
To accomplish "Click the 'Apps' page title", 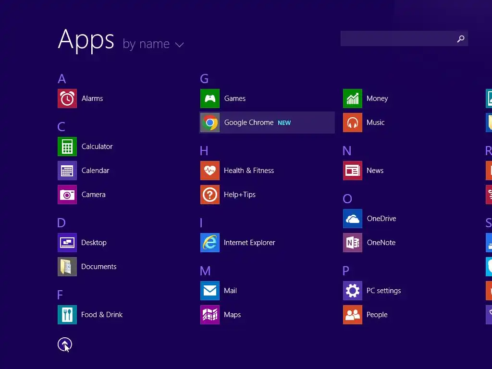I will tap(86, 40).
